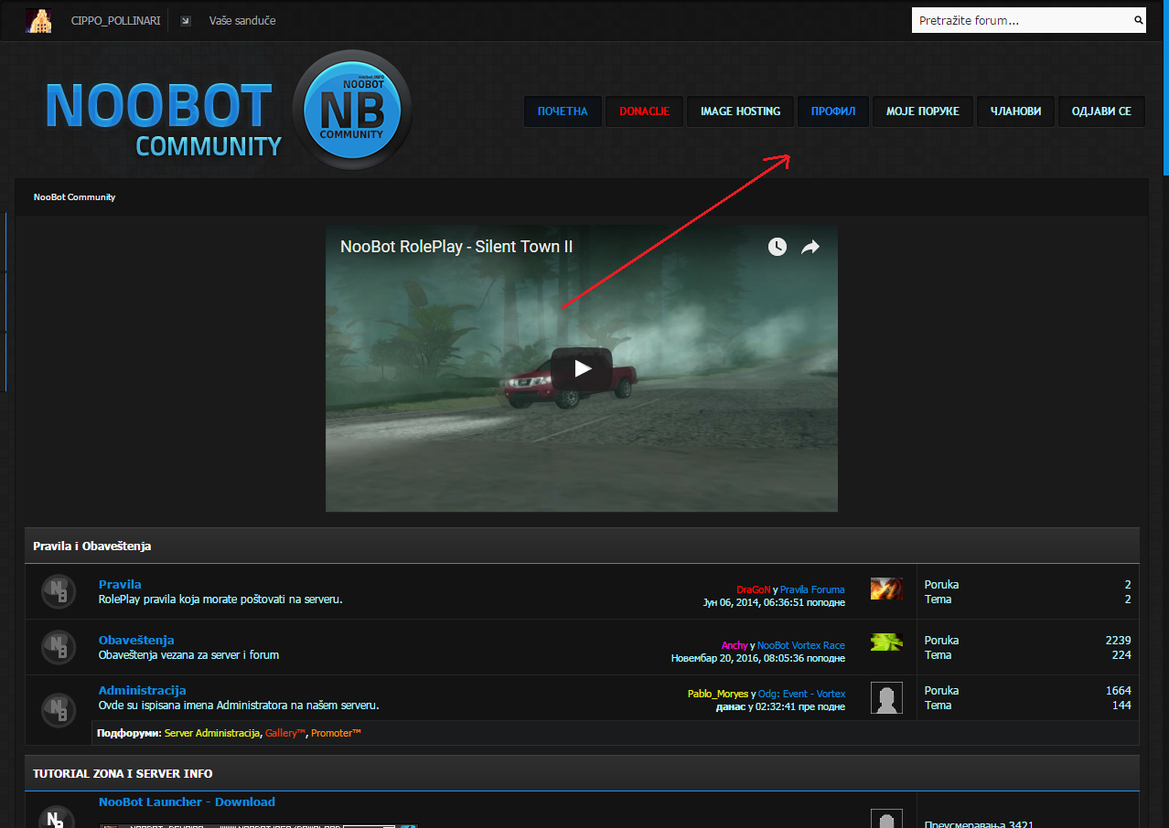Open the Server Administracija subforum
This screenshot has width=1169, height=828.
click(212, 733)
